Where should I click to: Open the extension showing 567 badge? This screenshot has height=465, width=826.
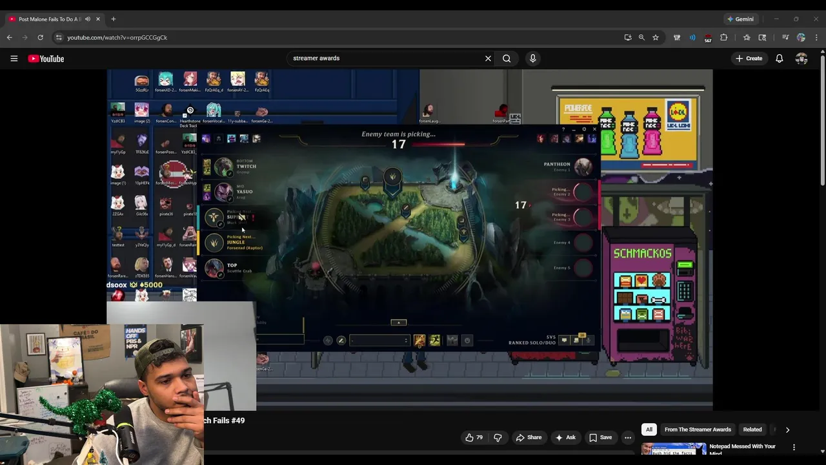click(x=708, y=38)
